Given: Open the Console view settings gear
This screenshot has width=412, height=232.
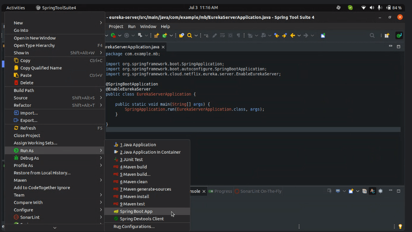Looking at the screenshot, I should coord(381,191).
